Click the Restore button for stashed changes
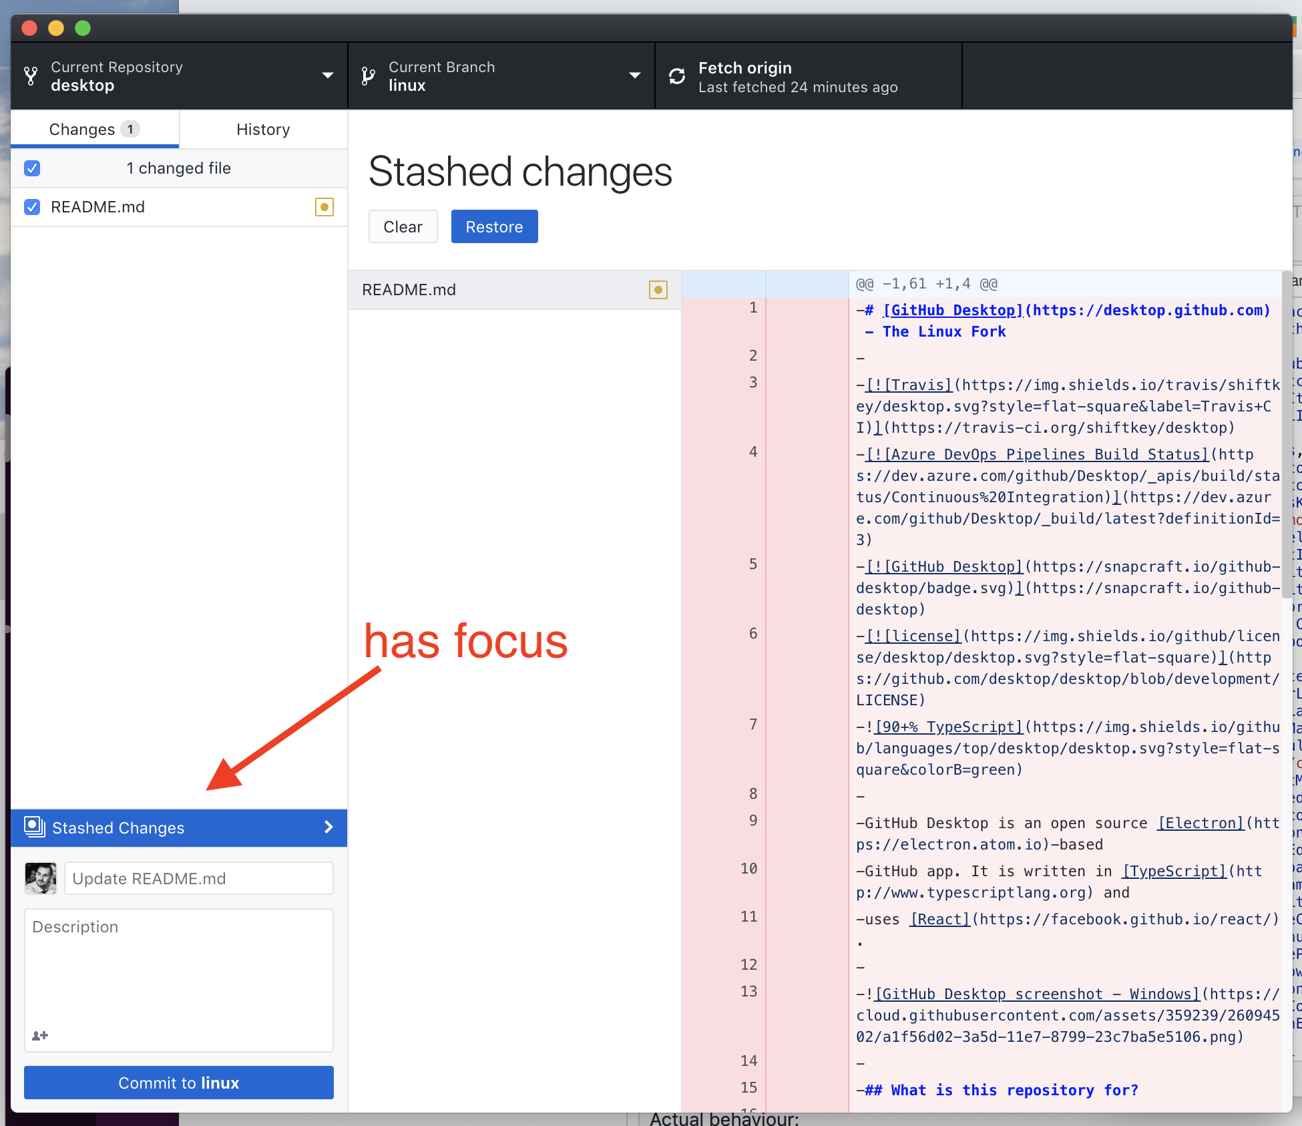Screen dimensions: 1302x1126 pos(494,226)
